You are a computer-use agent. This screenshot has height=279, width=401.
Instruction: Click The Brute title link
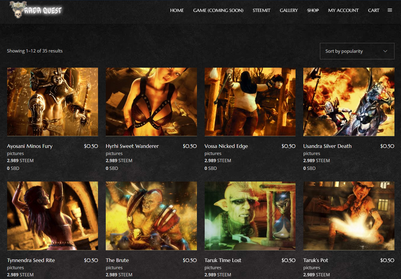117,260
